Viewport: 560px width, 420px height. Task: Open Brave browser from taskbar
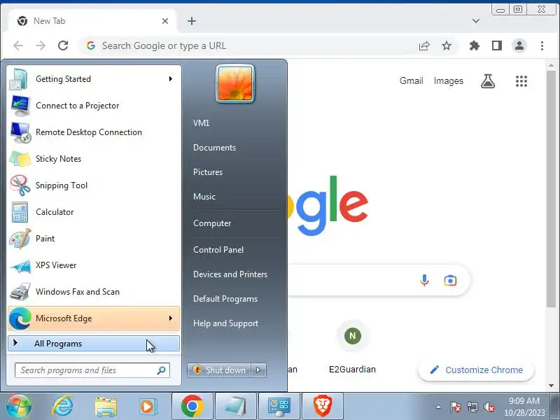(323, 406)
